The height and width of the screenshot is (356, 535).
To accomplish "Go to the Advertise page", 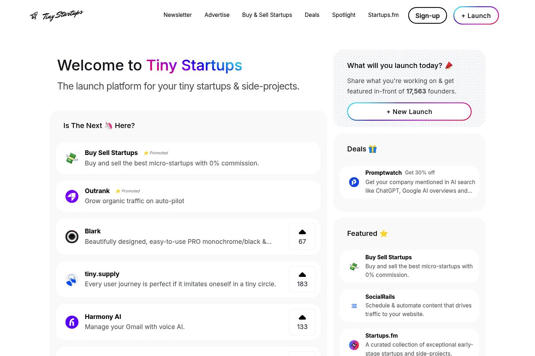I will 217,15.
